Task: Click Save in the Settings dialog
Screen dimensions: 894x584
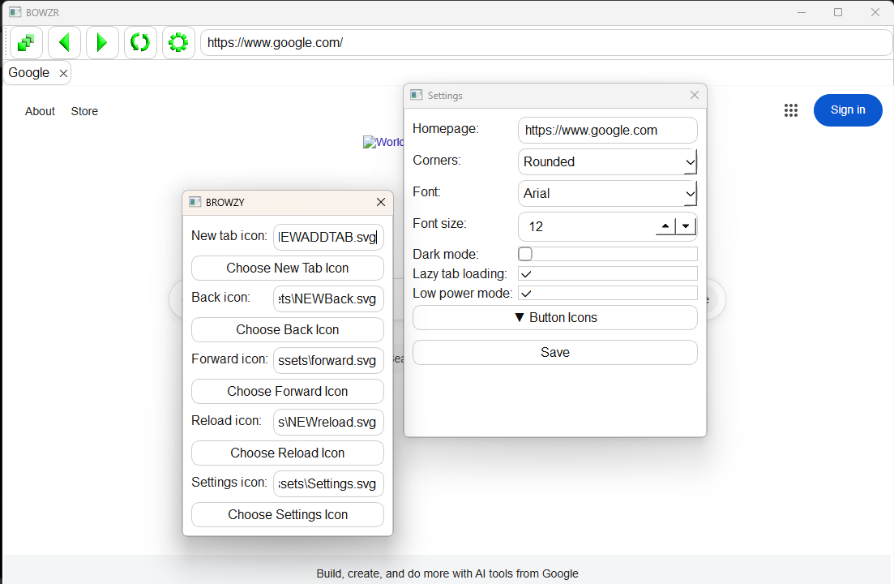Action: pos(554,353)
